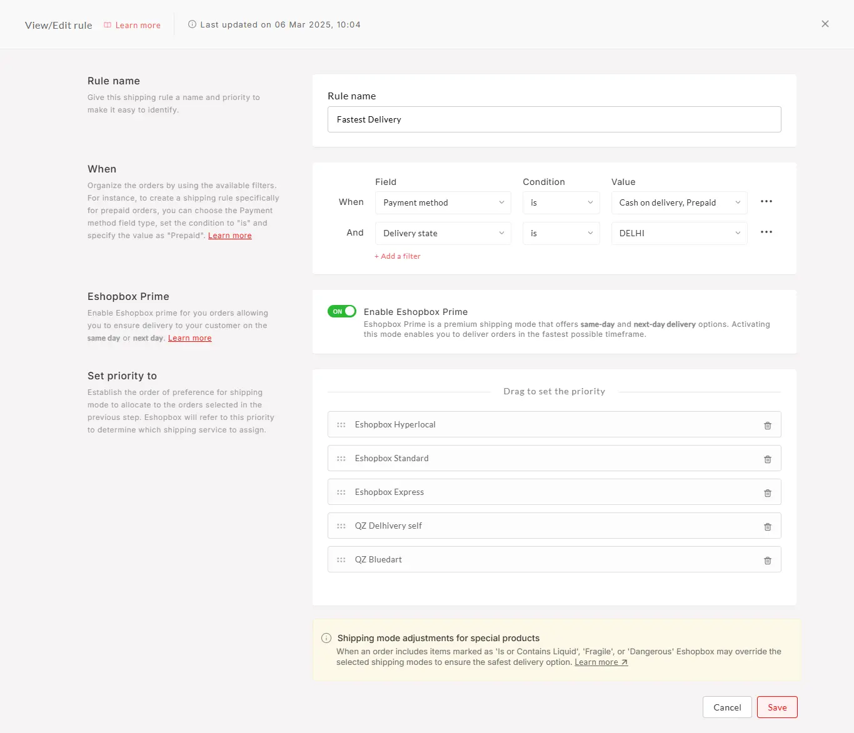Open Learn more link in special products notice
The image size is (854, 733).
[601, 662]
